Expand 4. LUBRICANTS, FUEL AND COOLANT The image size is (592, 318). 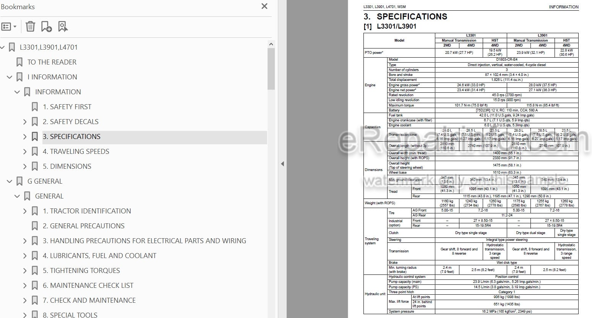pos(25,256)
